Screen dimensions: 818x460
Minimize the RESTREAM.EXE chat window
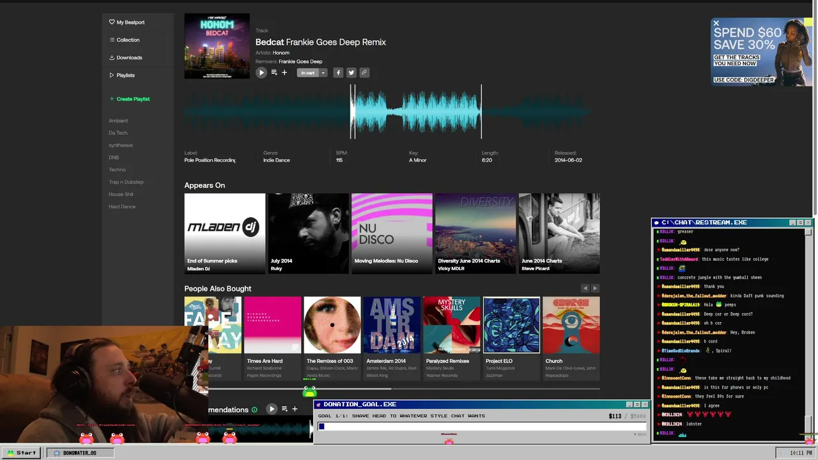click(x=793, y=222)
